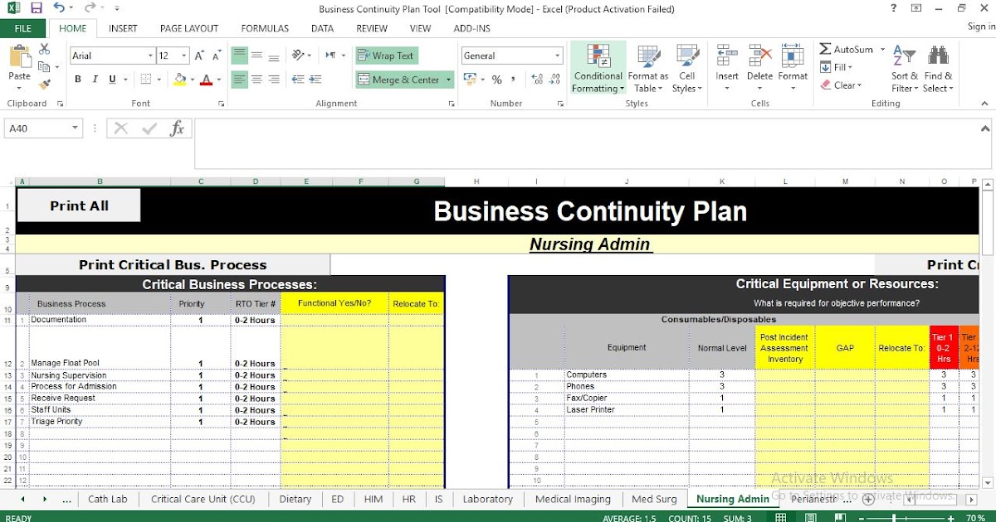996x522 pixels.
Task: Toggle Top Align for cell text
Action: click(x=239, y=56)
